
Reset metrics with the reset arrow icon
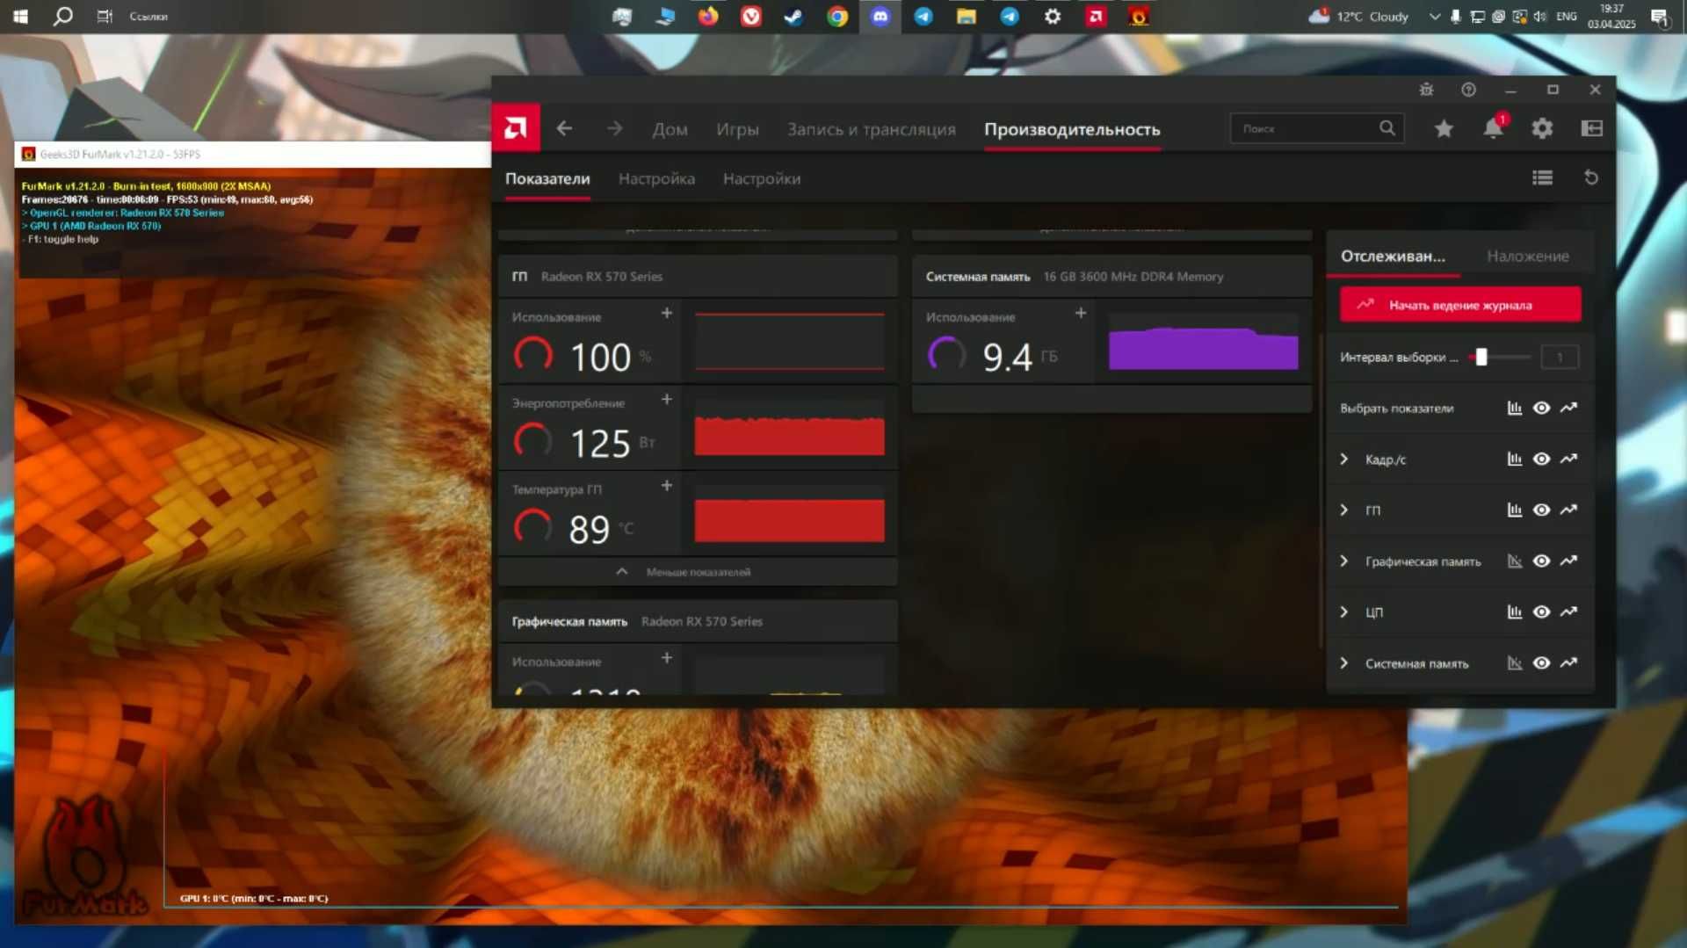[1591, 178]
